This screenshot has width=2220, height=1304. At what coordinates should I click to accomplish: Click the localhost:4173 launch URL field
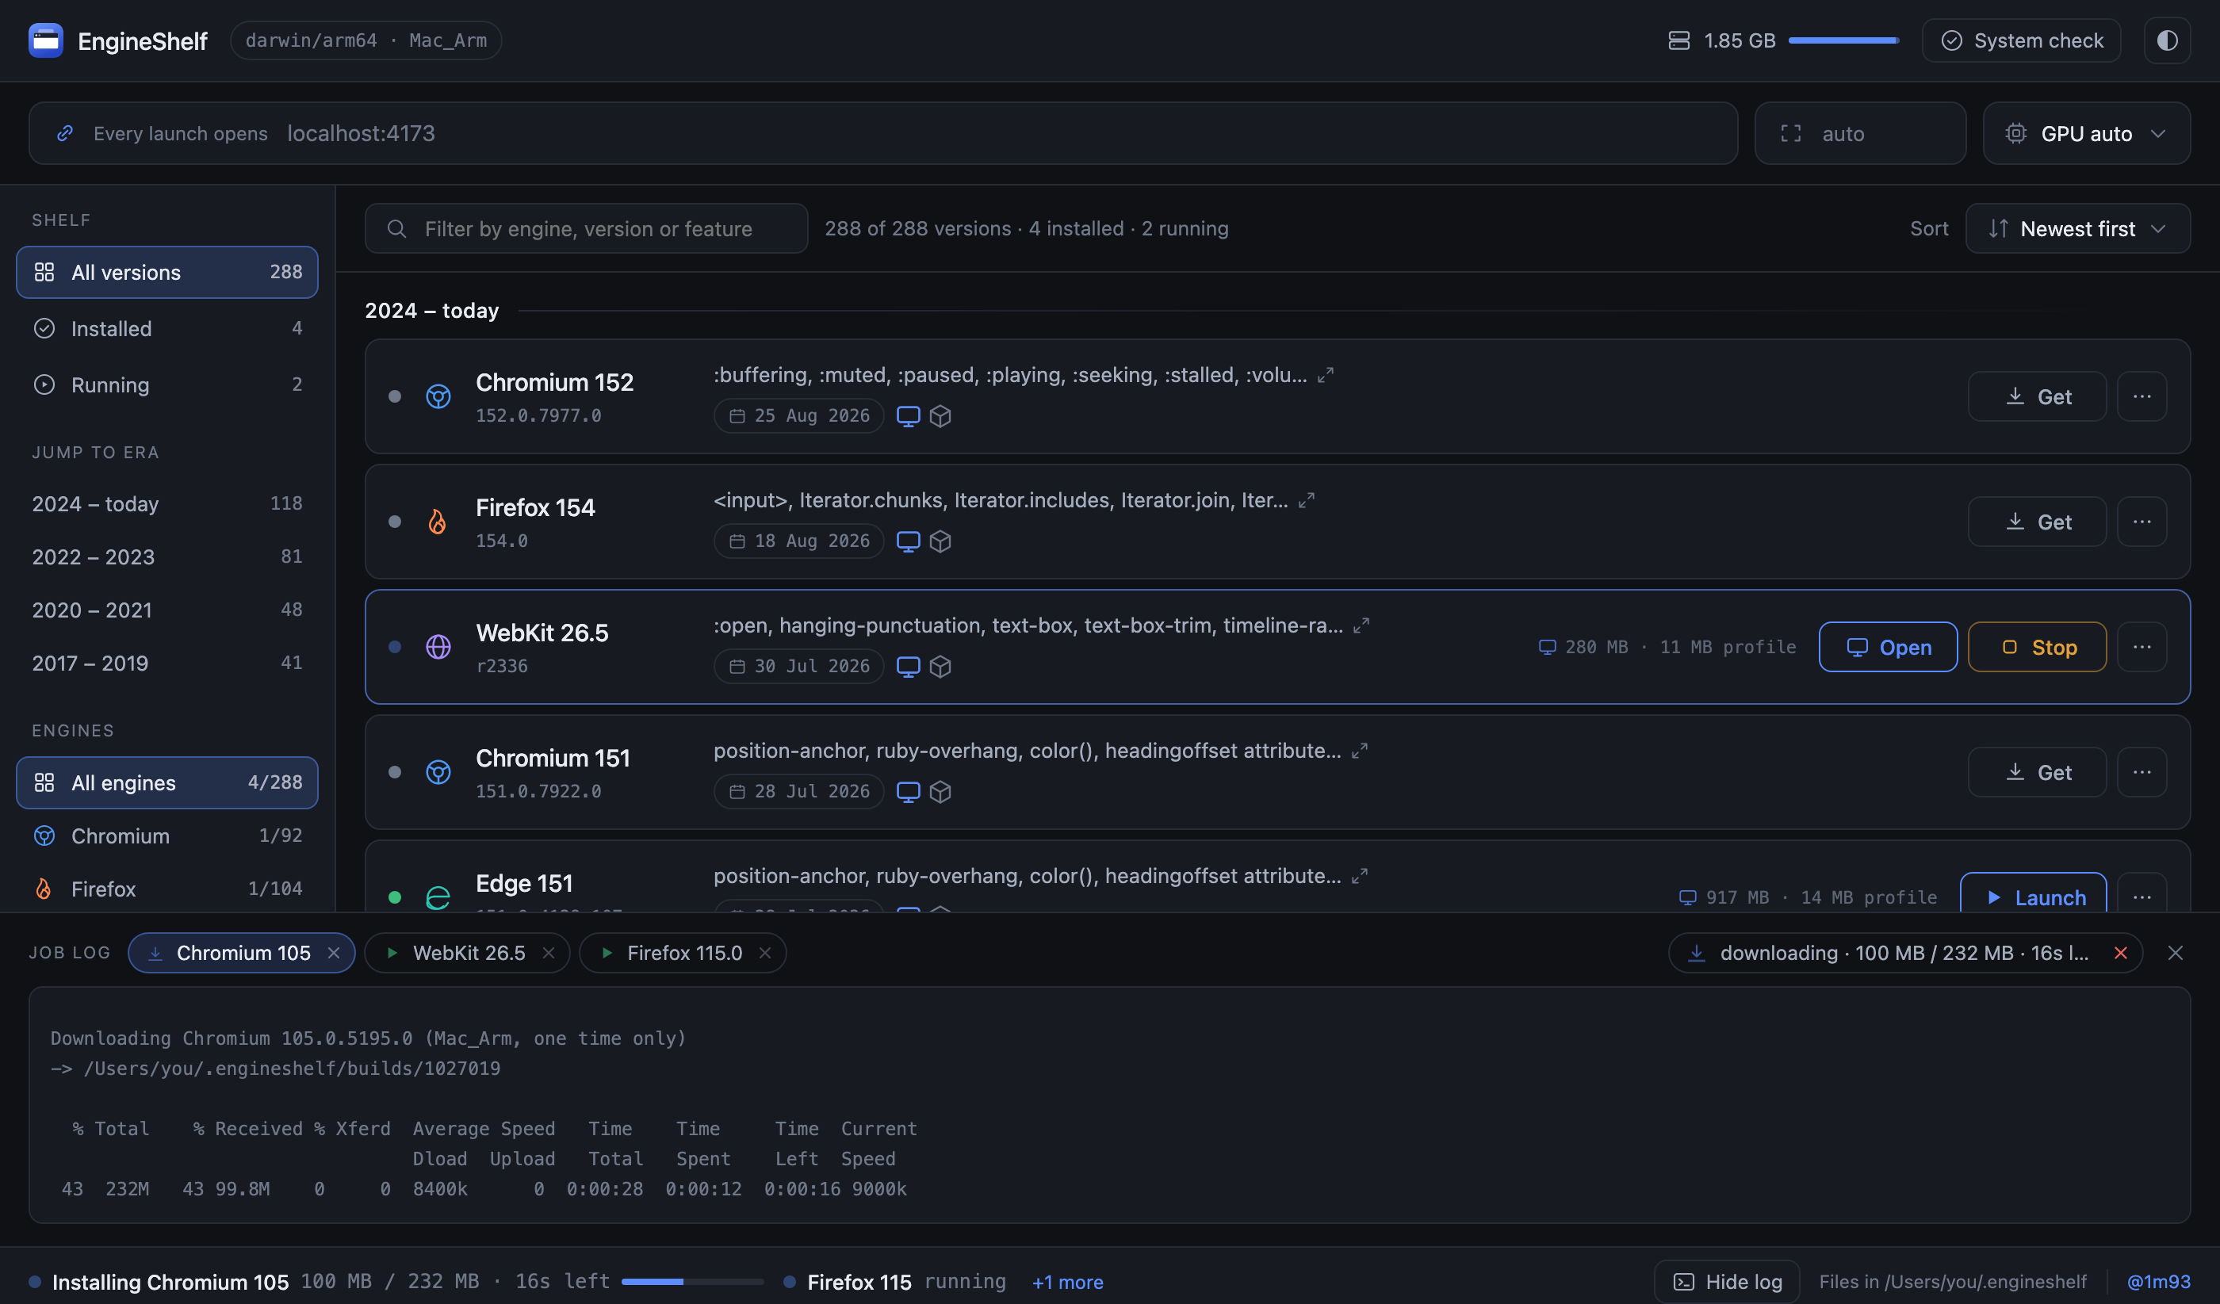point(882,133)
